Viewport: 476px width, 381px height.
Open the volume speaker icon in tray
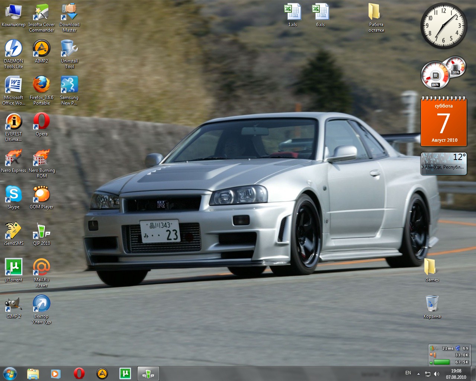437,374
